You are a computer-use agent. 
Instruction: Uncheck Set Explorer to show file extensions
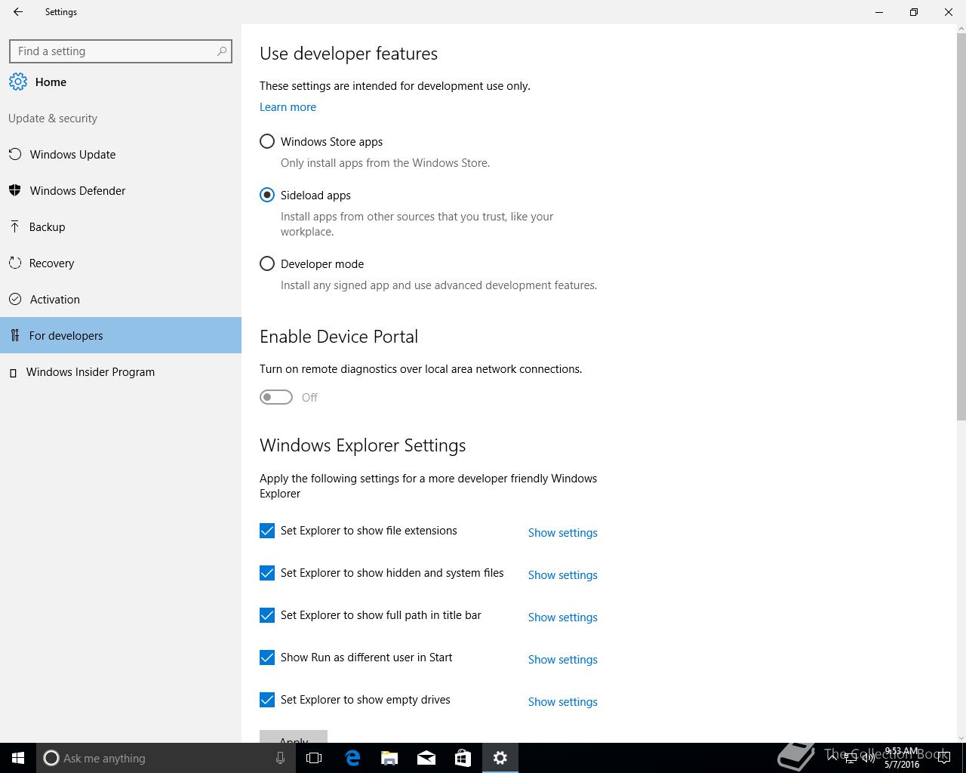tap(267, 531)
